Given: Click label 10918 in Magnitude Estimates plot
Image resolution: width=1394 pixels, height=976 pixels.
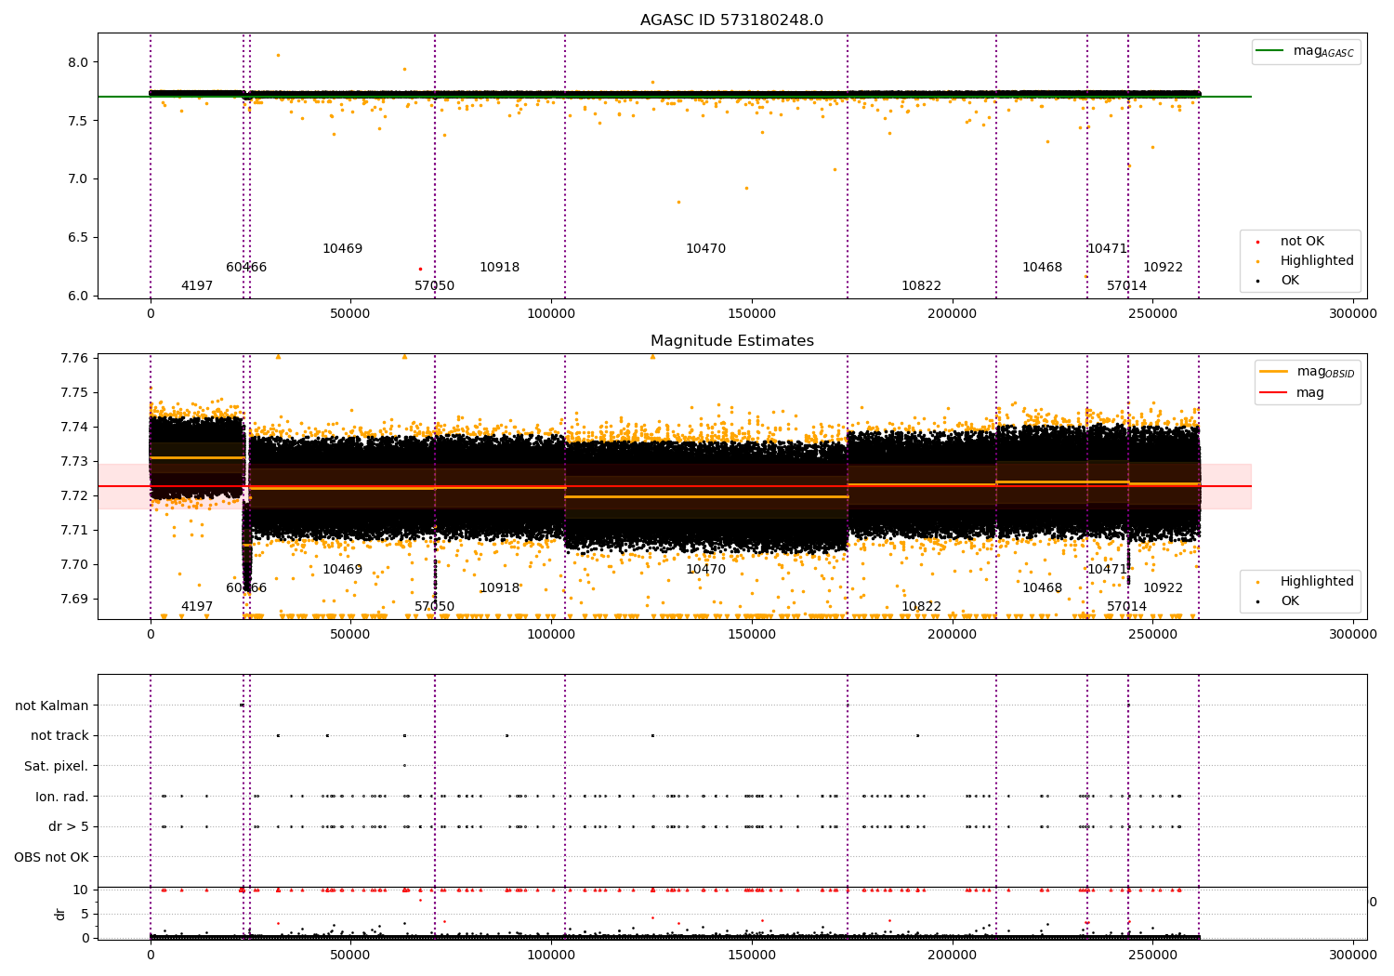Looking at the screenshot, I should pos(499,588).
